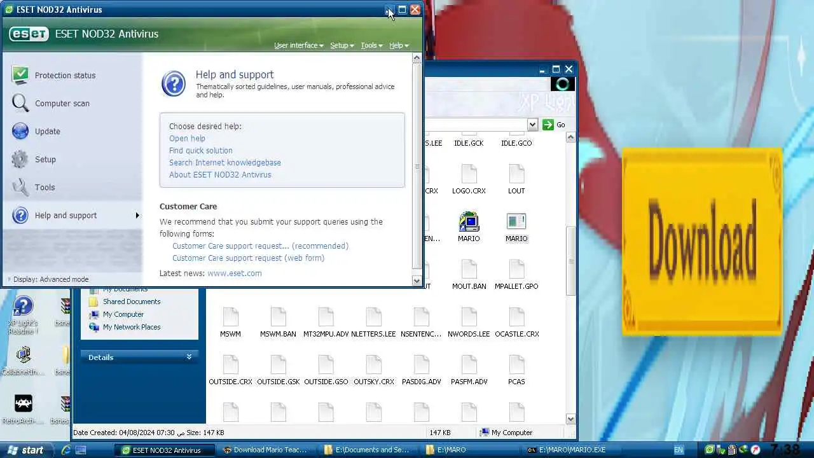Open the Explorer address bar dropdown
This screenshot has height=458, width=814.
point(532,125)
